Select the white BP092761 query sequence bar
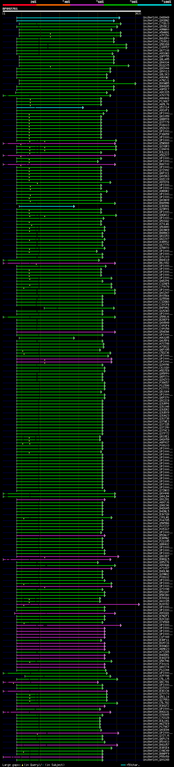The height and width of the screenshot is (767, 174). pos(72,11)
